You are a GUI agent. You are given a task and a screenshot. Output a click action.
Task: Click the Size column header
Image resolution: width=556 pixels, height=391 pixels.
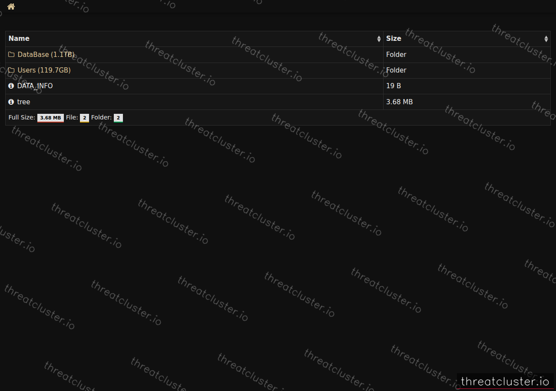click(x=467, y=39)
